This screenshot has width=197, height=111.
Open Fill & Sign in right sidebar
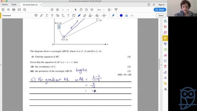(165, 72)
